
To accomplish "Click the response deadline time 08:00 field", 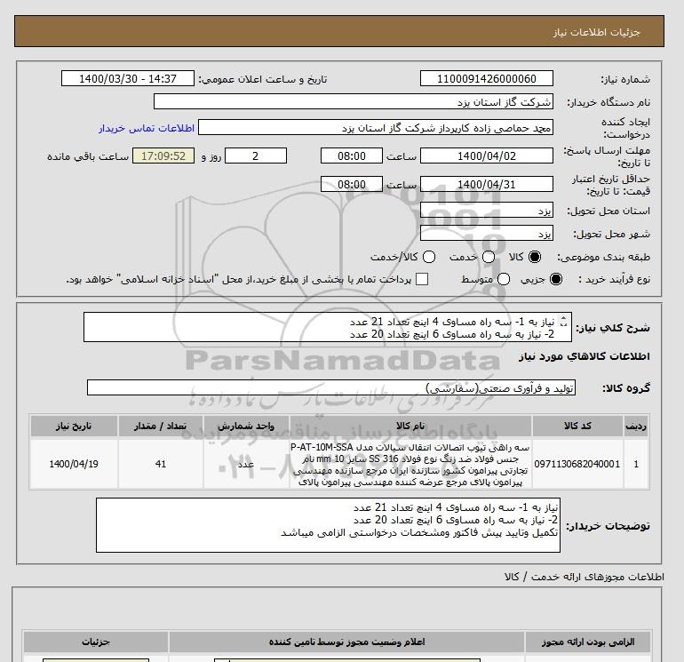I will pyautogui.click(x=352, y=156).
